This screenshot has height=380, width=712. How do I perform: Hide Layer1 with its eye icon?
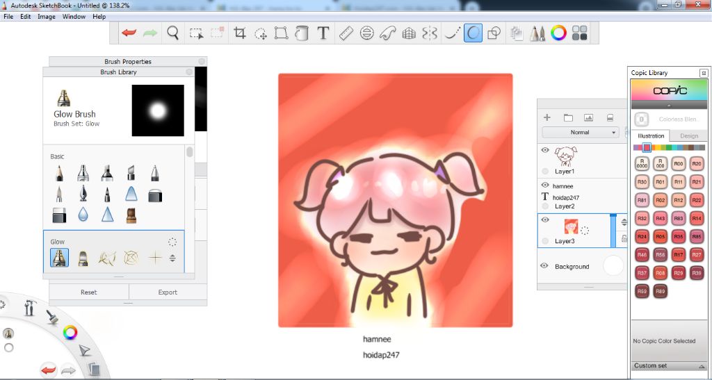(x=545, y=150)
